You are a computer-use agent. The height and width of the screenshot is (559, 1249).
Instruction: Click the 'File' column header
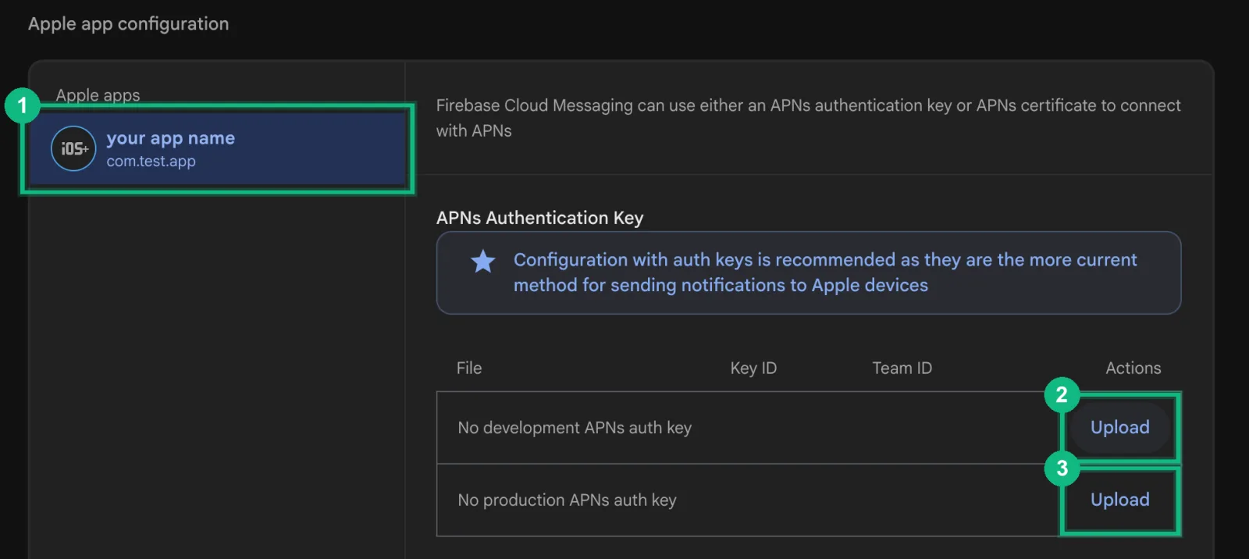pyautogui.click(x=469, y=368)
